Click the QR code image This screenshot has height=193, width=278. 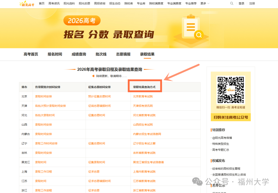(x=231, y=90)
